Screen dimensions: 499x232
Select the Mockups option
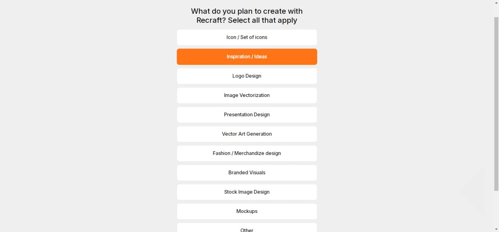coord(247,211)
